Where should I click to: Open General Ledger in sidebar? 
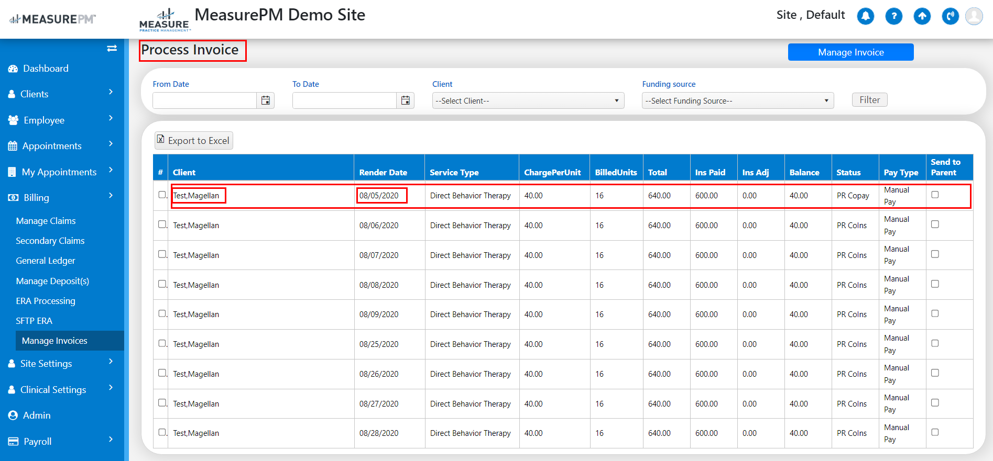tap(46, 261)
